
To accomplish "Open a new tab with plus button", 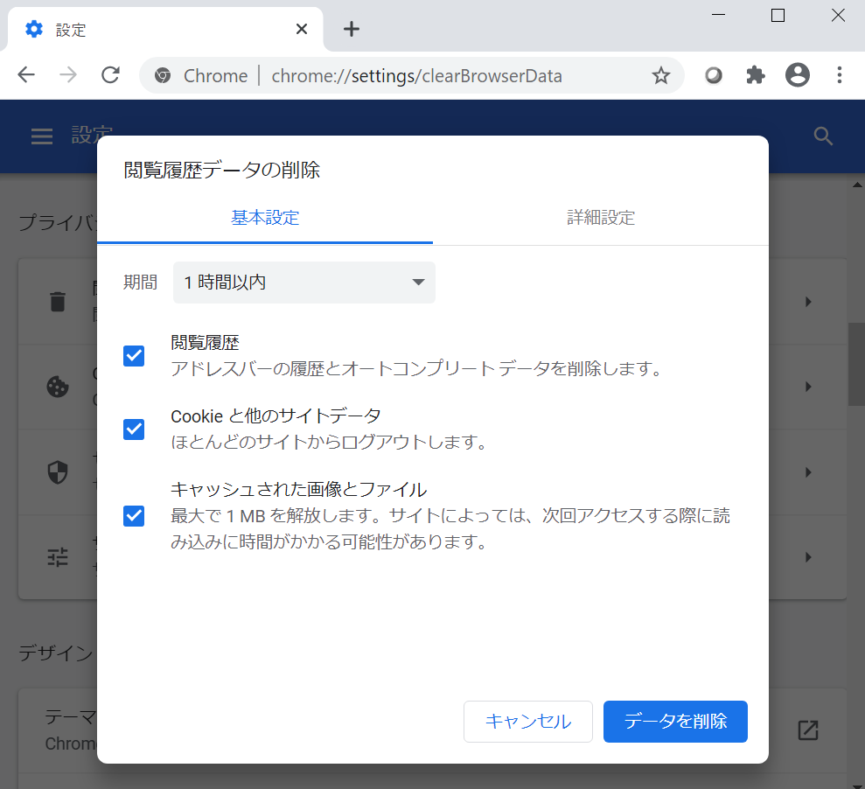I will pos(352,29).
